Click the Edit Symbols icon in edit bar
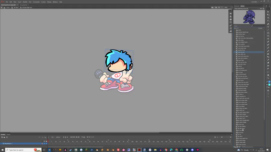Image resolution: width=271 pixels, height=152 pixels. click(x=216, y=8)
